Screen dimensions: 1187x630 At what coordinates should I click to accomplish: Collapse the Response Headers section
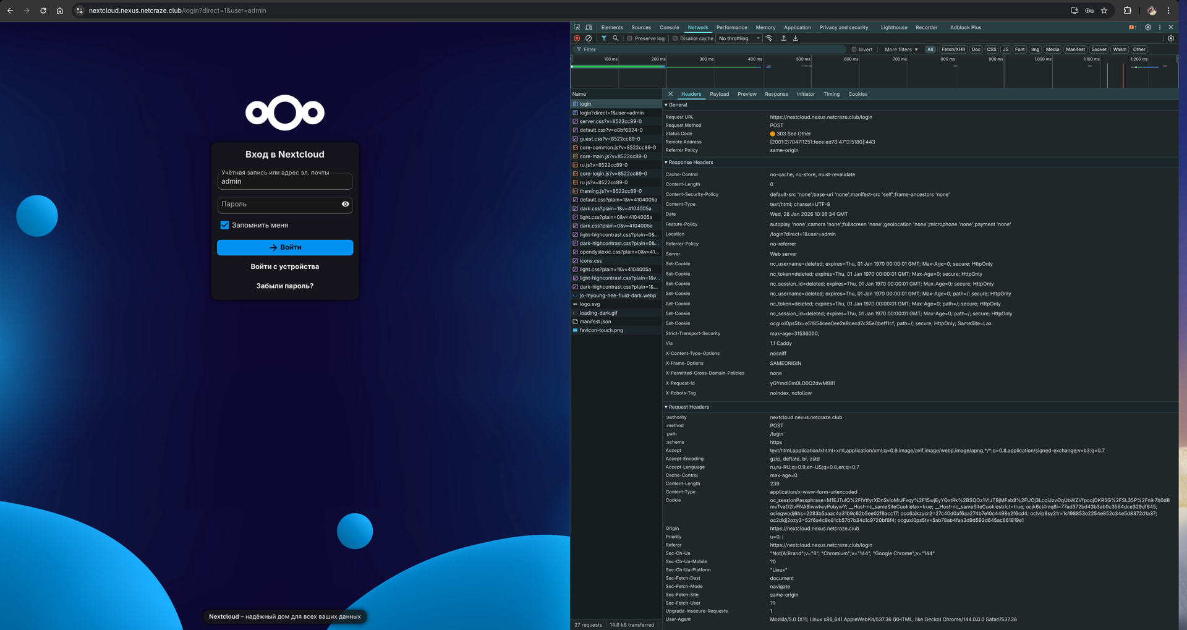(x=689, y=163)
